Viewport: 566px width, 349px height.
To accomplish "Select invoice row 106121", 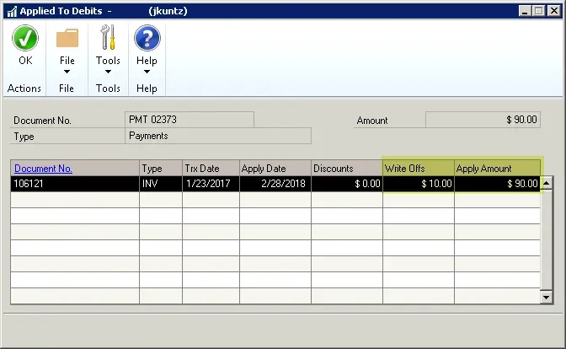I will (x=74, y=184).
